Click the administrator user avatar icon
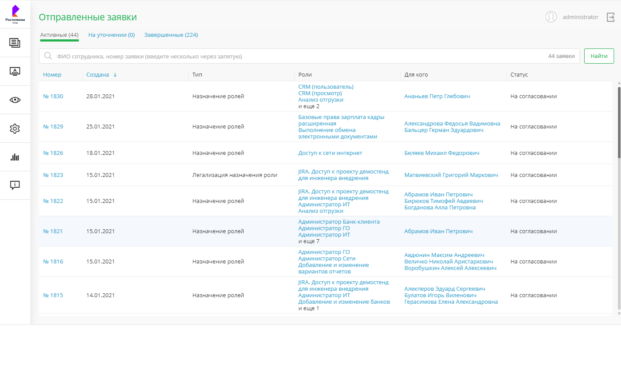This screenshot has width=621, height=385. [551, 17]
